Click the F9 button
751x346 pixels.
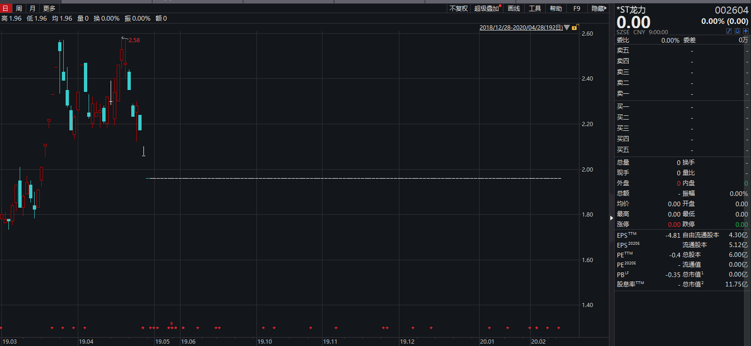(x=577, y=8)
